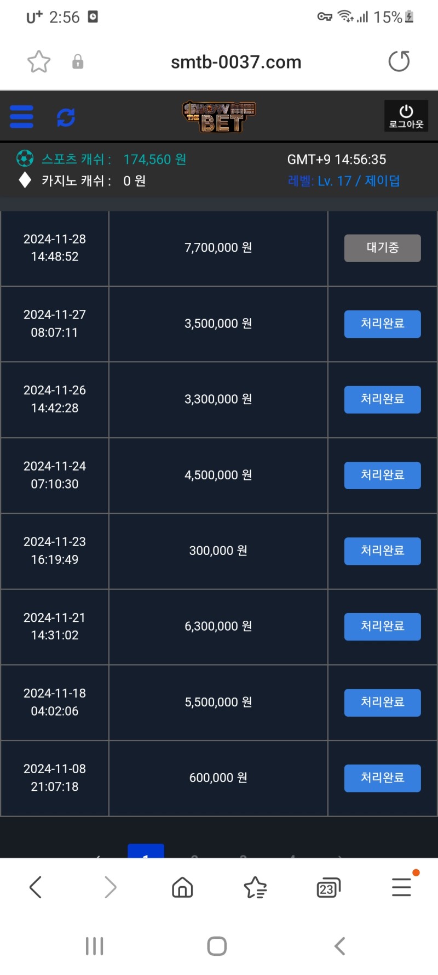This screenshot has height=975, width=438.
Task: Select pagination page 1
Action: [x=146, y=852]
